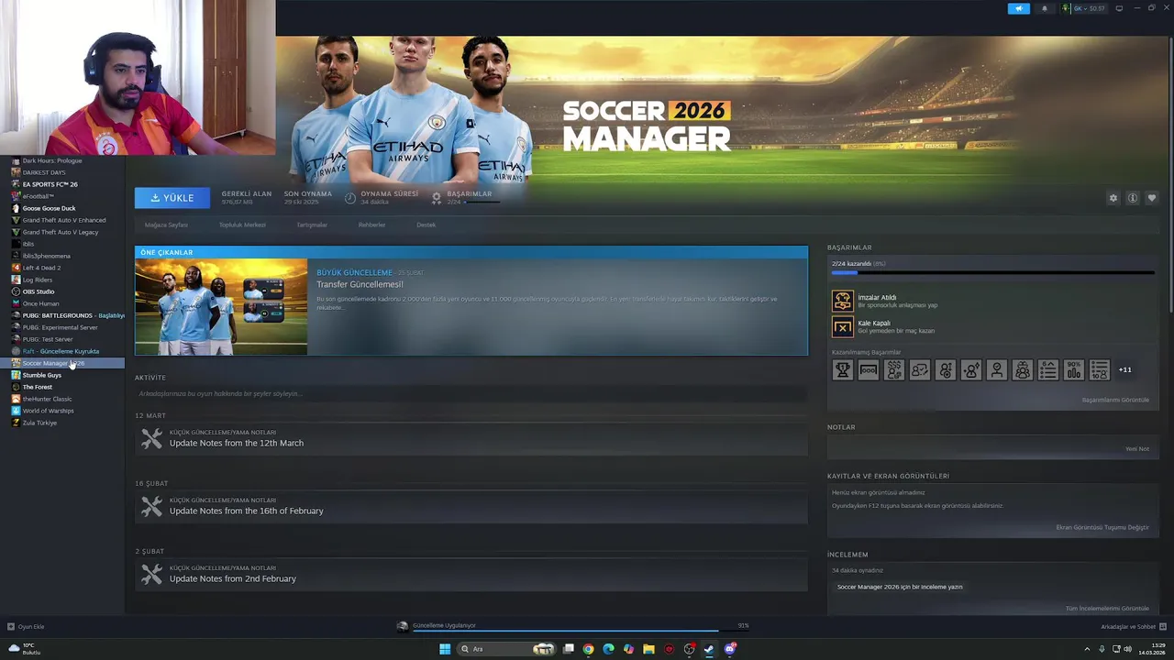Open Discord icon in the taskbar
The height and width of the screenshot is (660, 1174).
click(x=730, y=649)
